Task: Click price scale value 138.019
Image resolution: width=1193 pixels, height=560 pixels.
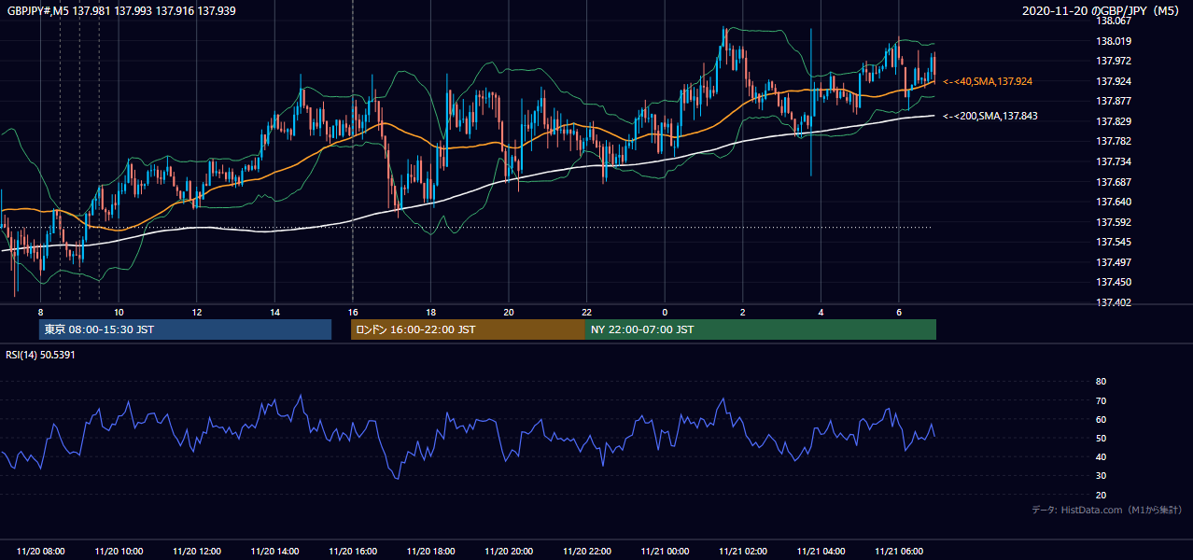Action: pyautogui.click(x=1113, y=41)
